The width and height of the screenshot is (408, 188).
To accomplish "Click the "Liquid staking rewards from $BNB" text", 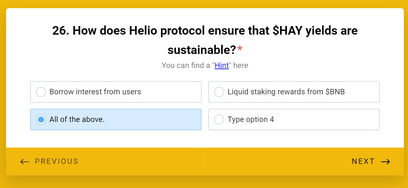I will point(286,92).
